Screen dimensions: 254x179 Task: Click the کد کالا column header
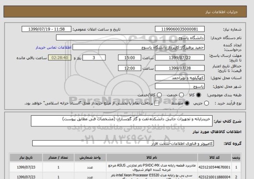coord(214,157)
